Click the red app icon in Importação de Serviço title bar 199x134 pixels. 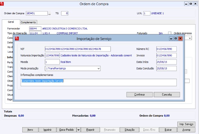pyautogui.click(x=17, y=38)
